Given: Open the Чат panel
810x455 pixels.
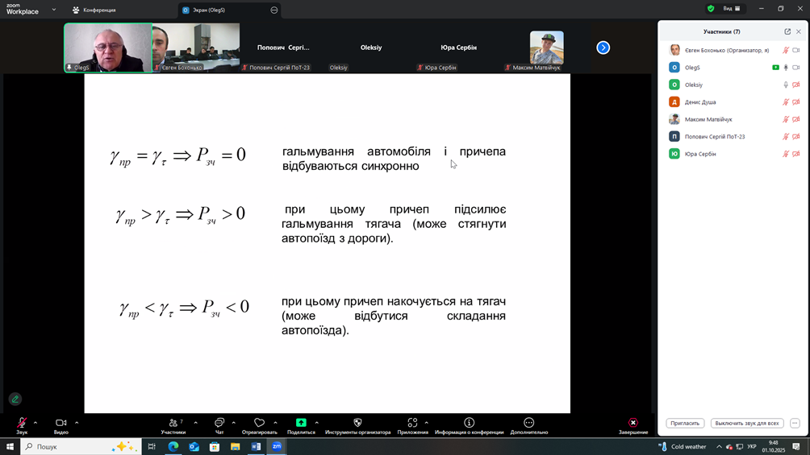Looking at the screenshot, I should coord(219,423).
